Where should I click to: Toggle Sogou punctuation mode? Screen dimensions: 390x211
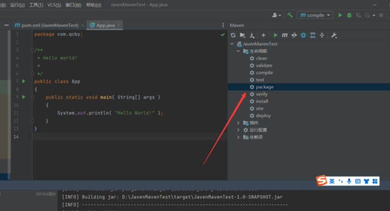pos(341,181)
